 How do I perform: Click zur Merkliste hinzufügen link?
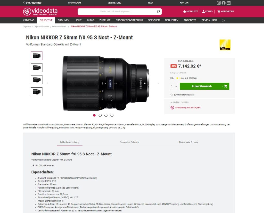point(184,95)
